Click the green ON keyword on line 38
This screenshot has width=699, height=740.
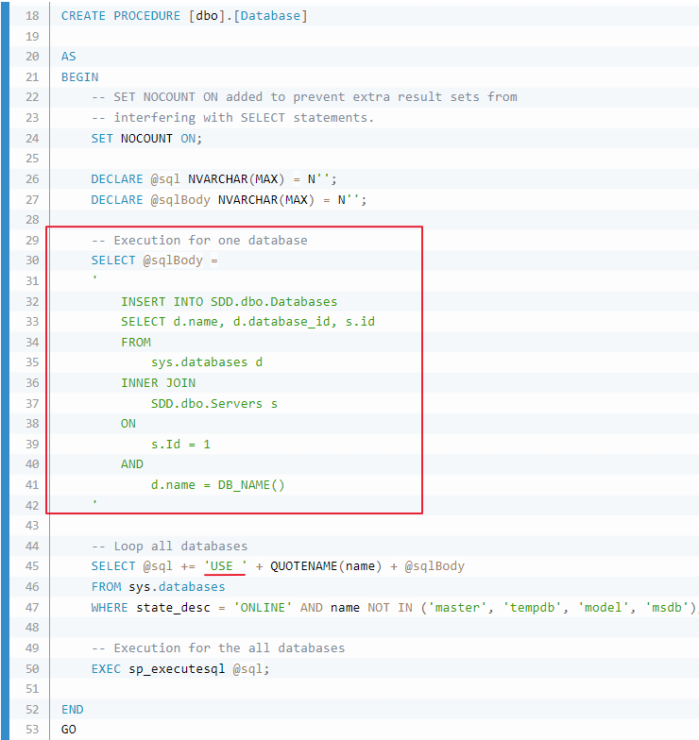click(x=128, y=423)
